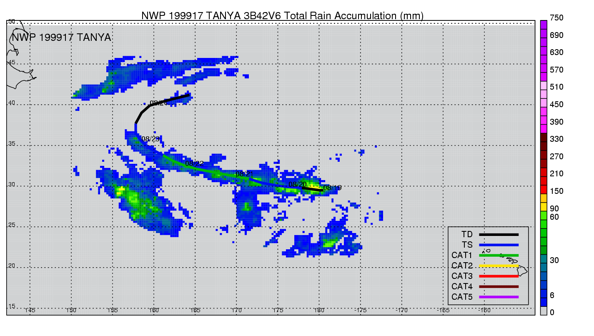Click the 145 longitude axis label
The height and width of the screenshot is (336, 594).
(x=30, y=311)
